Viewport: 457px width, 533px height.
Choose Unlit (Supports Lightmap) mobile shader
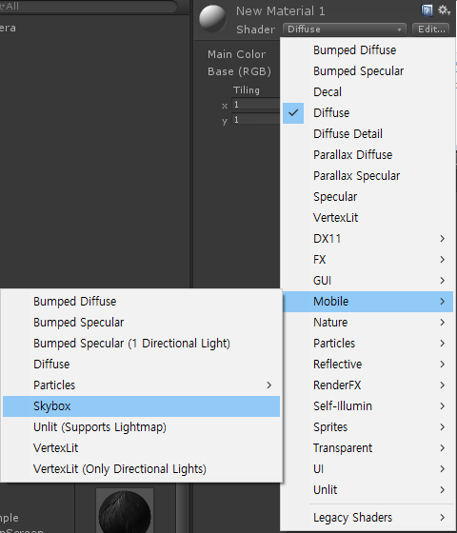[141, 427]
